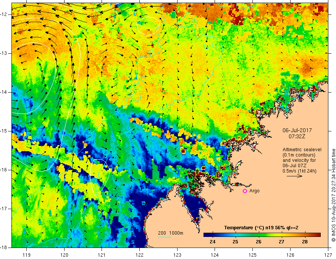This screenshot has width=336, height=259.
Task: Click longitude label 126 on bottom axis
Action: [290, 255]
